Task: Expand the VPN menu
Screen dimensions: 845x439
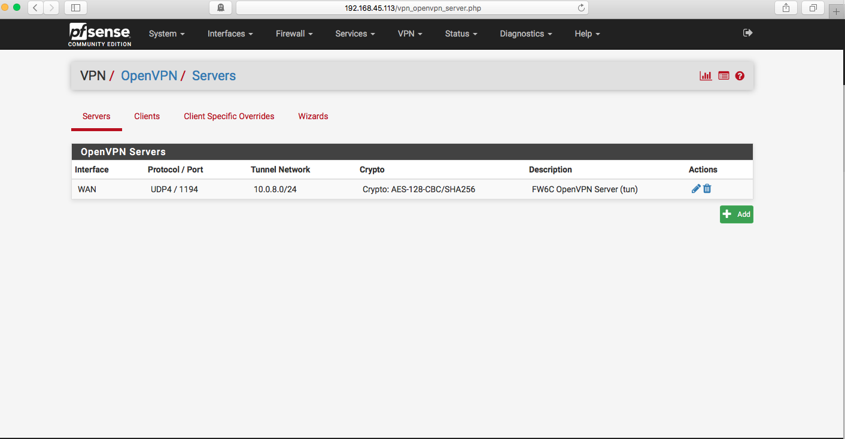Action: pyautogui.click(x=410, y=34)
